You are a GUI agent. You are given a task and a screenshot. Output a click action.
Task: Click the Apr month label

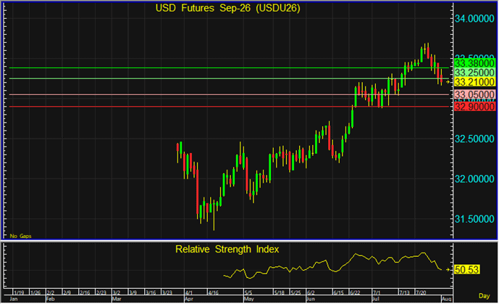coord(189,299)
